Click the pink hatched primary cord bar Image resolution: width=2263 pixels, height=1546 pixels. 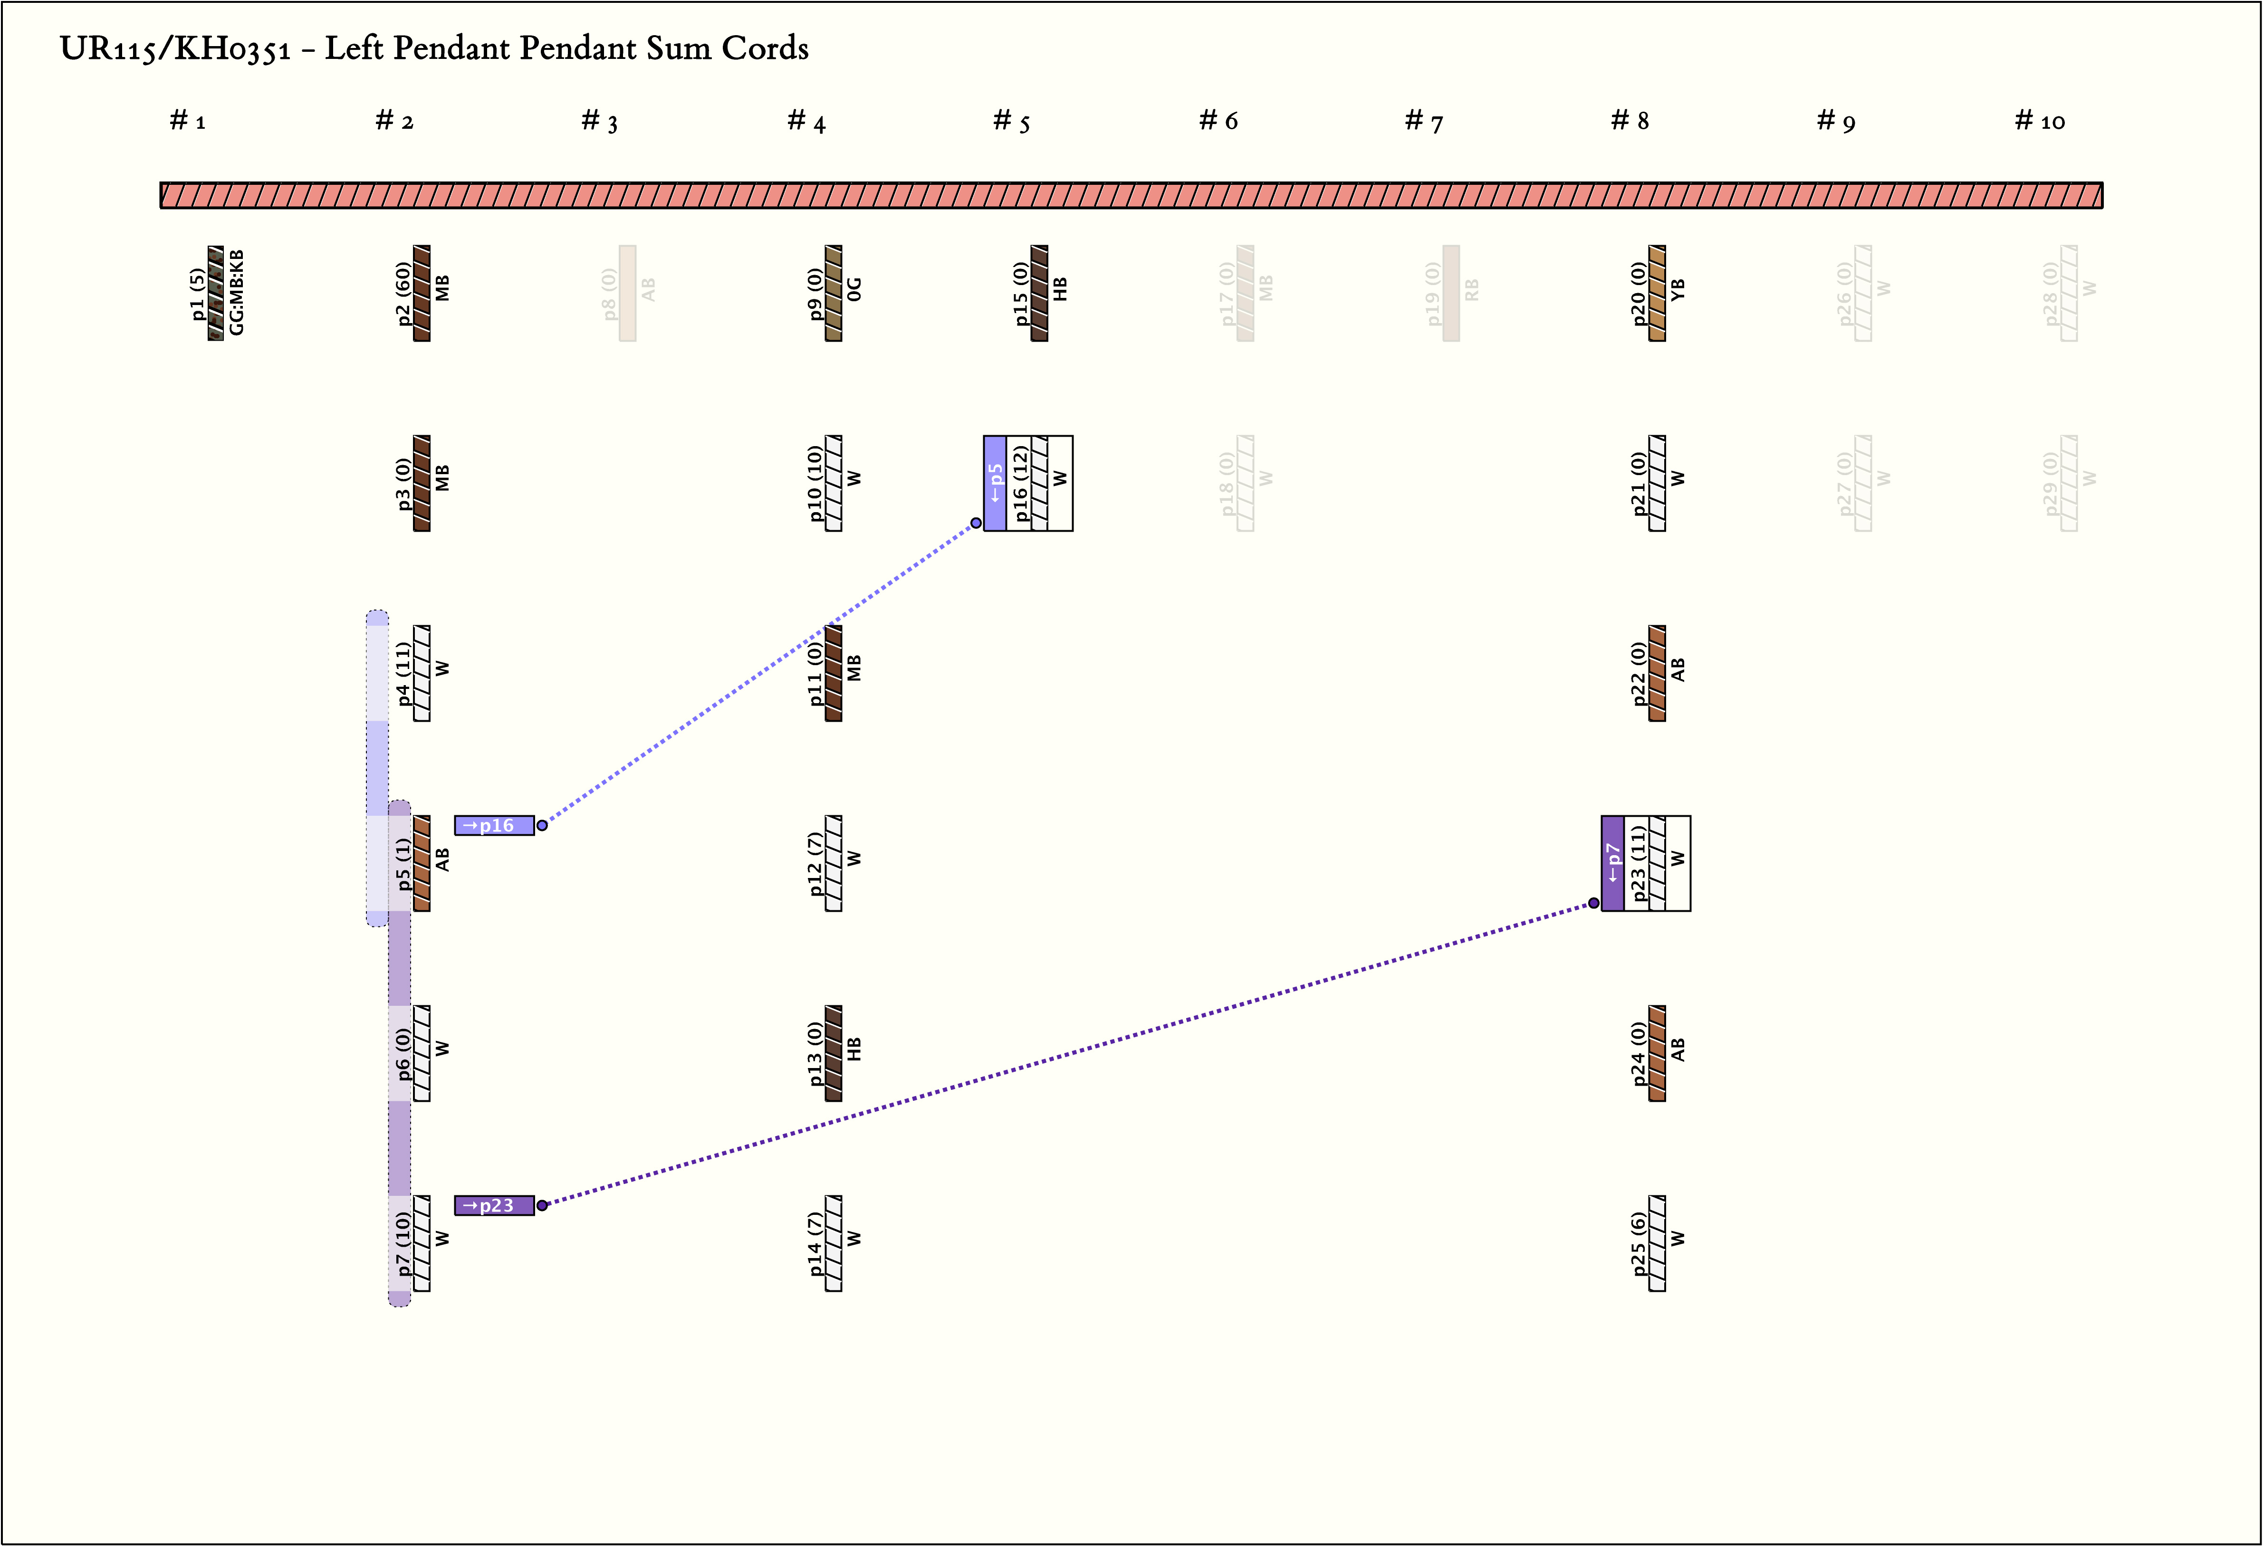1131,196
